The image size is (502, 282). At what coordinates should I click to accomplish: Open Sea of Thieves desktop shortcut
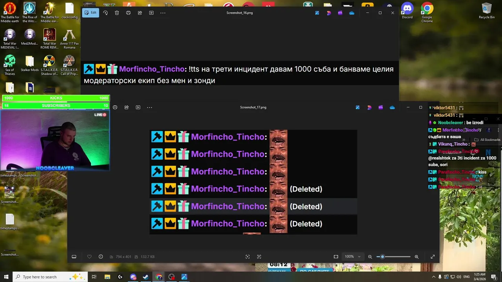10,65
